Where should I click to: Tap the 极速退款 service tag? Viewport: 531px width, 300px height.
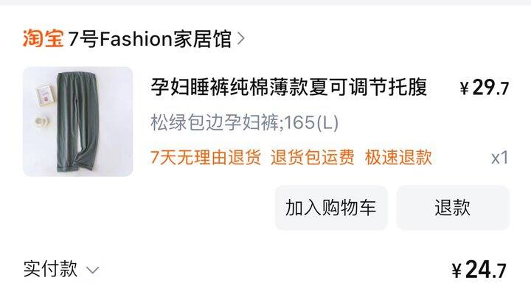click(398, 158)
